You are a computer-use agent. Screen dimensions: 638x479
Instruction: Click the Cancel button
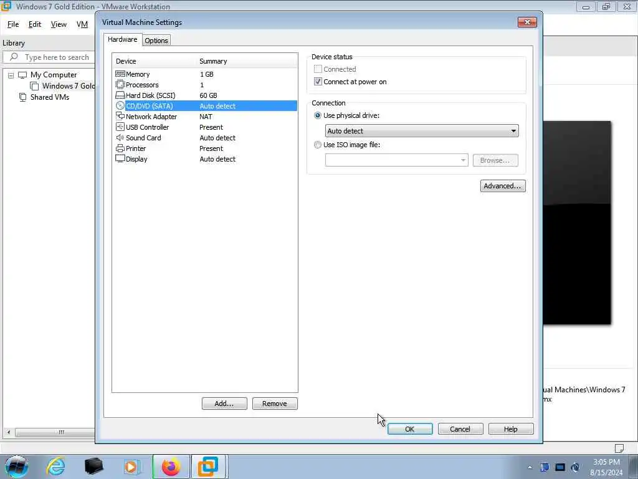(460, 429)
